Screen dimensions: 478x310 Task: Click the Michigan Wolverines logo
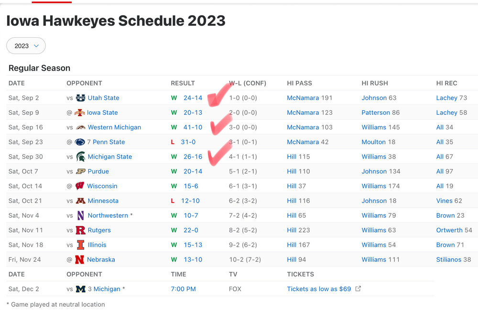pyautogui.click(x=80, y=289)
